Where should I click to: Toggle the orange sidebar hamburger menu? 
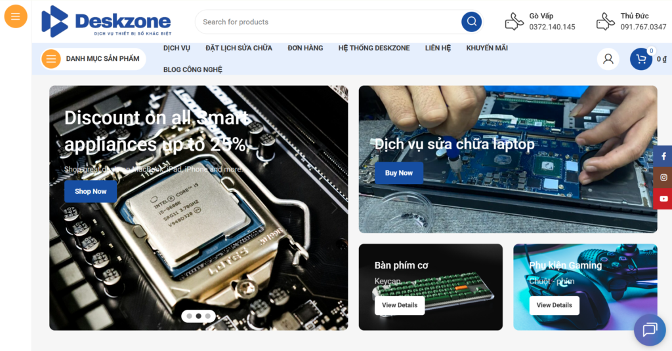16,17
